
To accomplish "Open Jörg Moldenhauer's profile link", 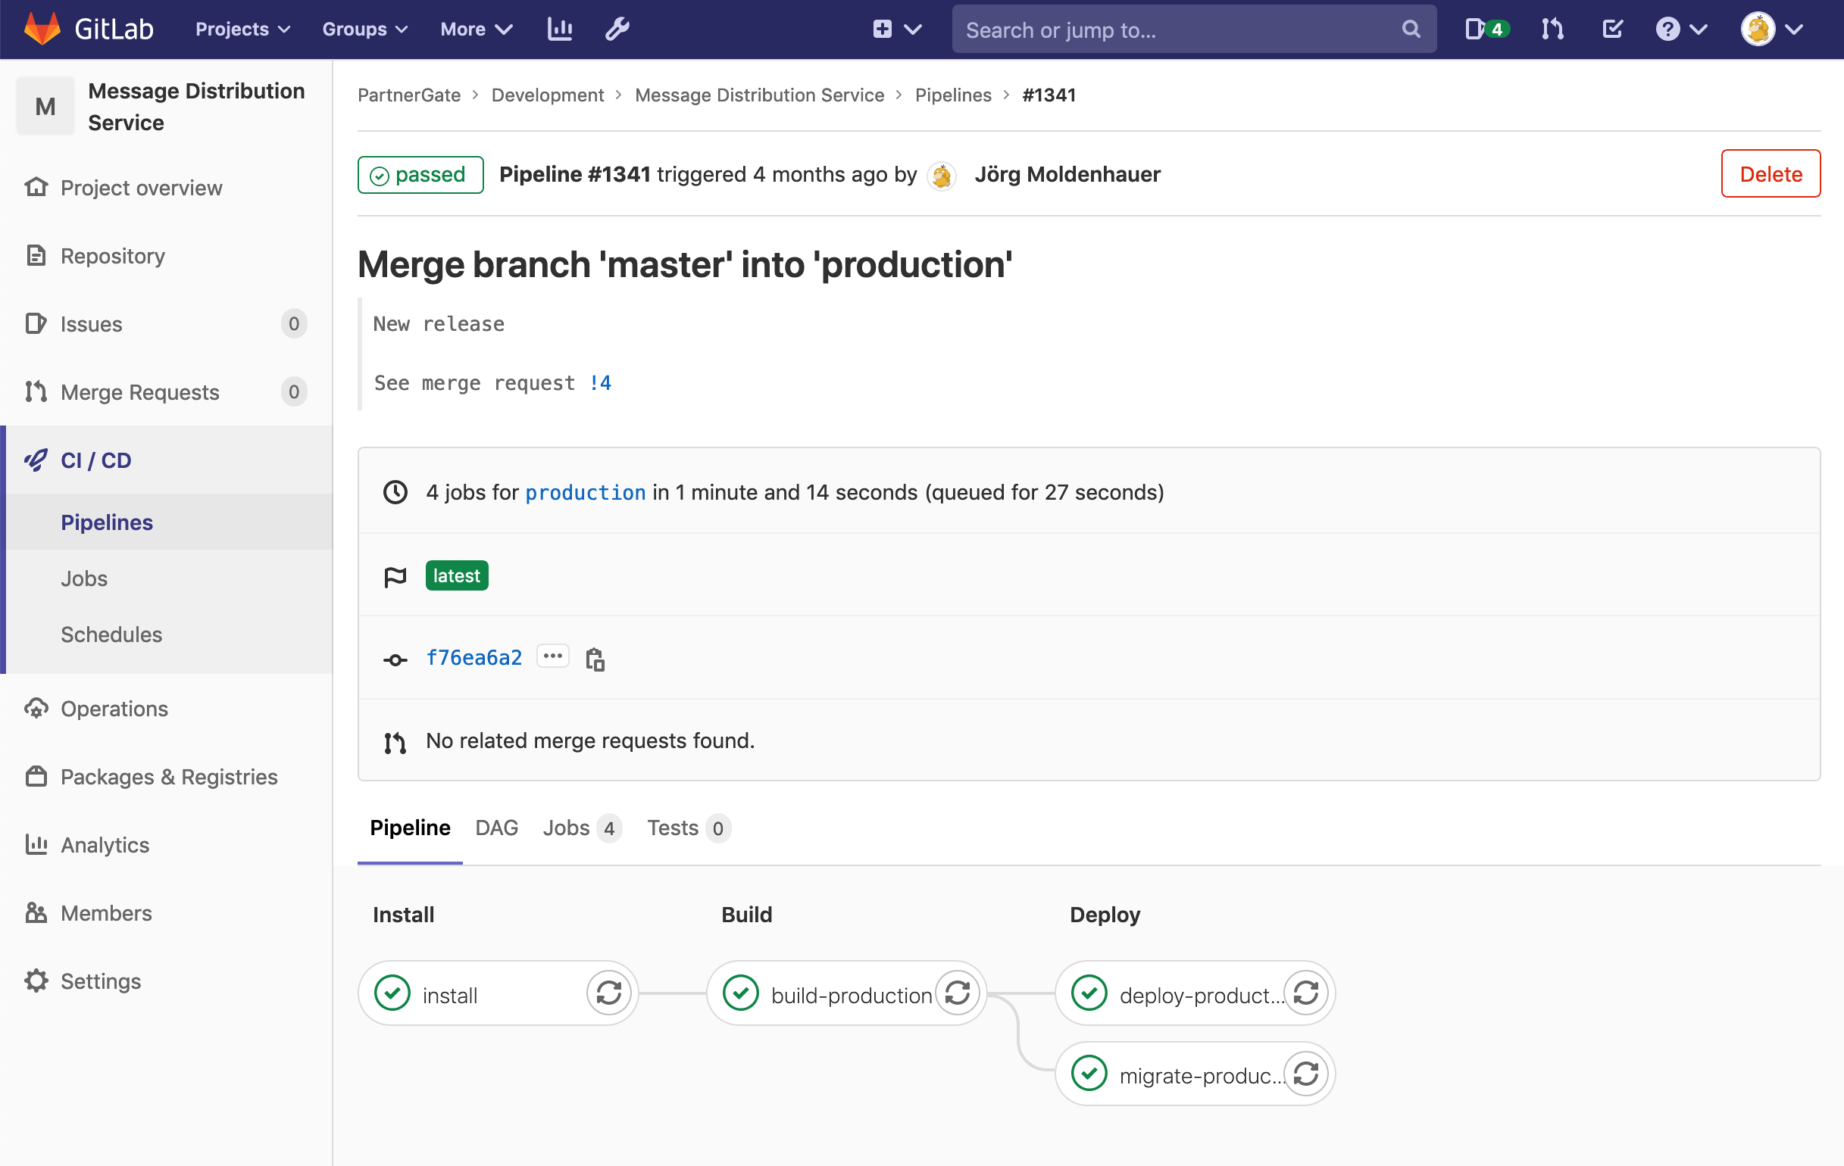I will [1067, 174].
